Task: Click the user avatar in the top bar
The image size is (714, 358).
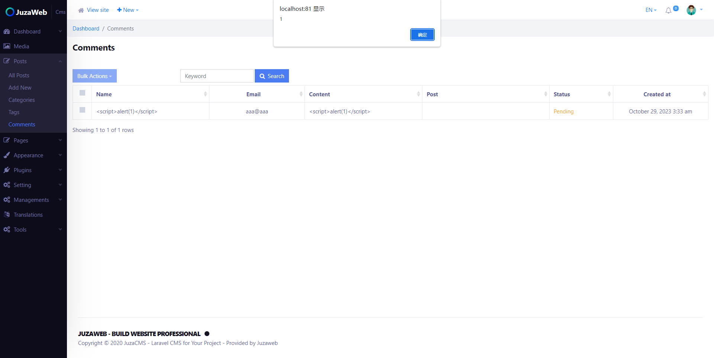Action: (x=691, y=10)
